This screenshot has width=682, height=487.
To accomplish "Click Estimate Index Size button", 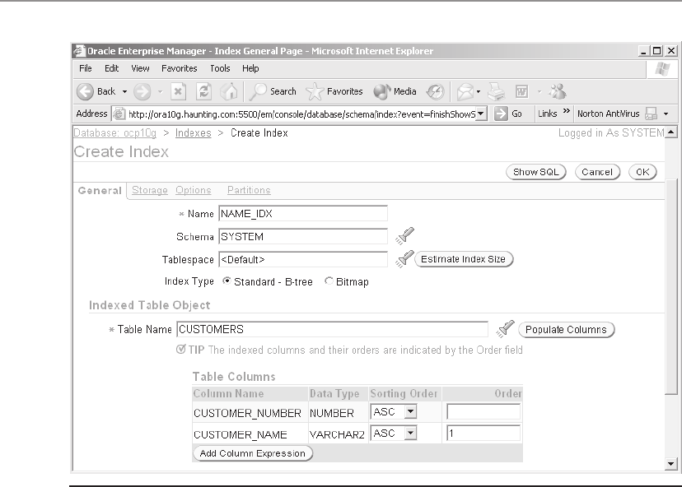I will 463,259.
